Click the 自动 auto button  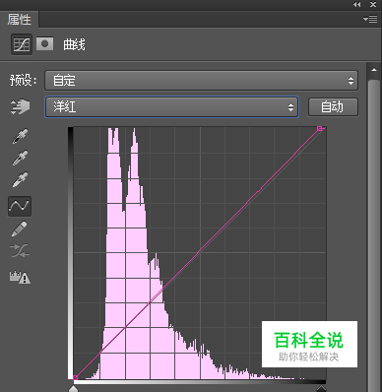tap(333, 107)
